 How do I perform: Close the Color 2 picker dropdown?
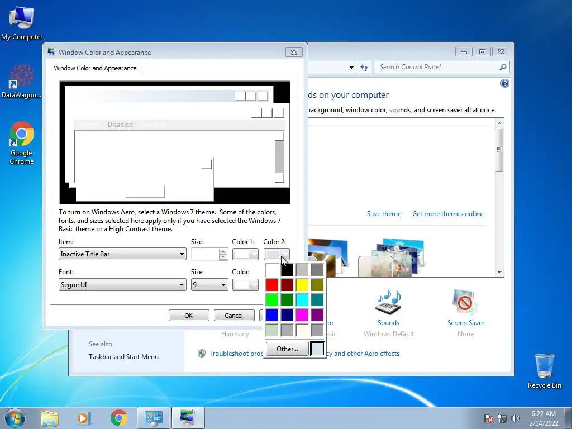click(277, 254)
